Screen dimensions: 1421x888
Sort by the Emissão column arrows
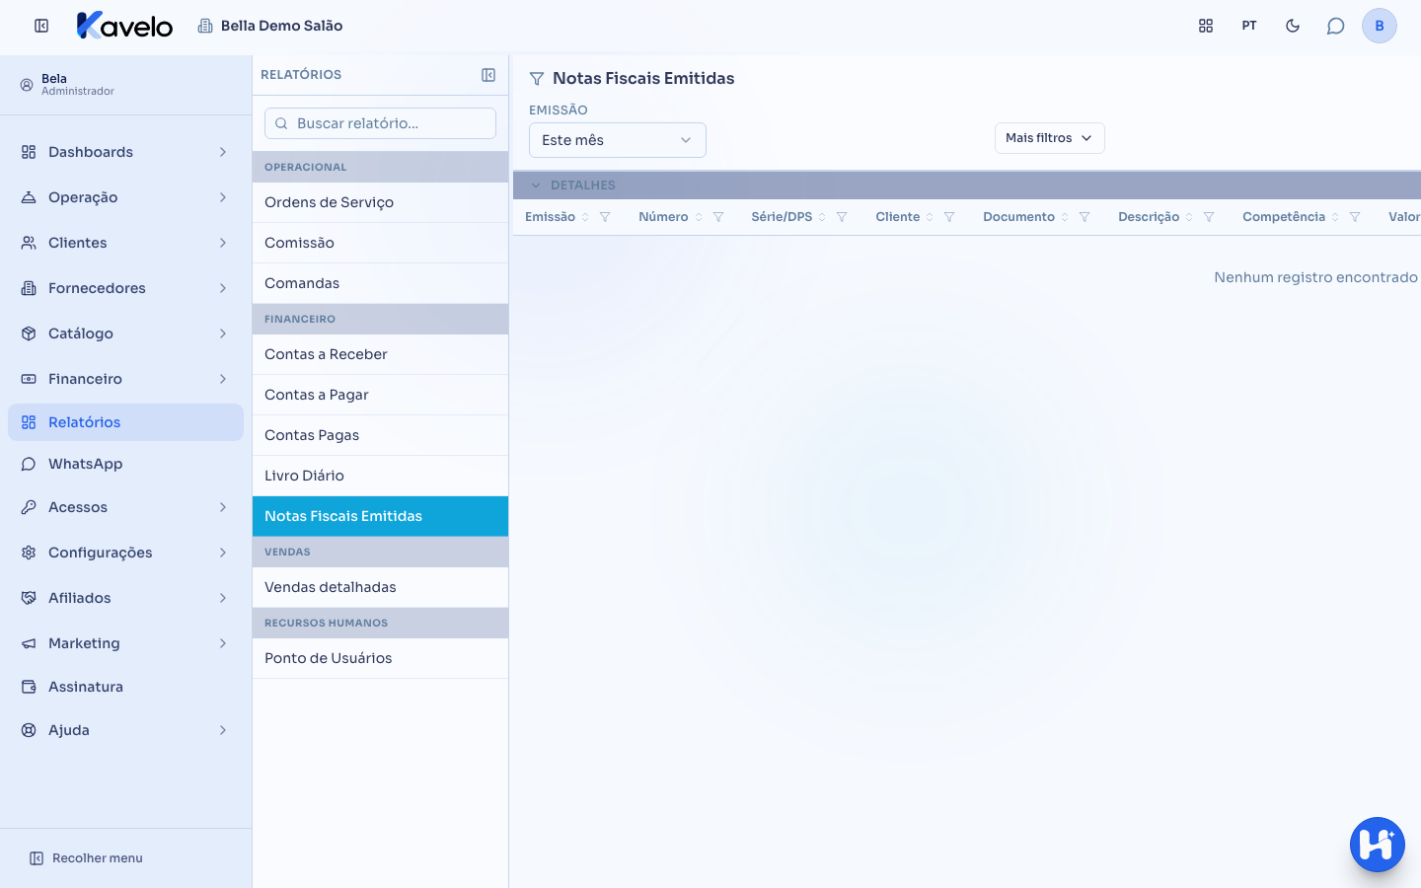click(585, 217)
